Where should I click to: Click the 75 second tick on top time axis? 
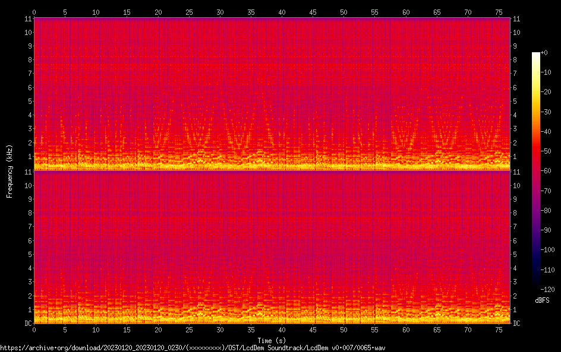[499, 12]
